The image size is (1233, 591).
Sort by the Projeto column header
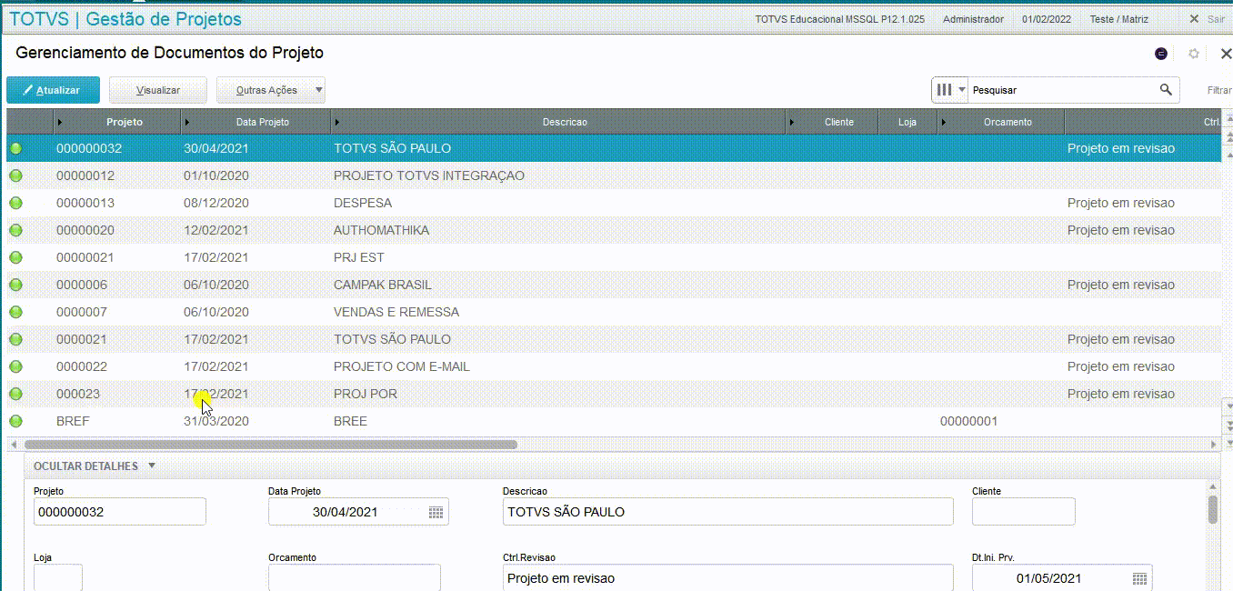tap(117, 122)
